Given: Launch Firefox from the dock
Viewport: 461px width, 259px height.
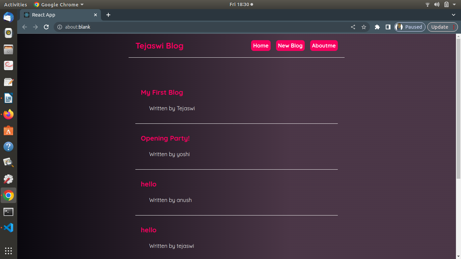Looking at the screenshot, I should (8, 114).
